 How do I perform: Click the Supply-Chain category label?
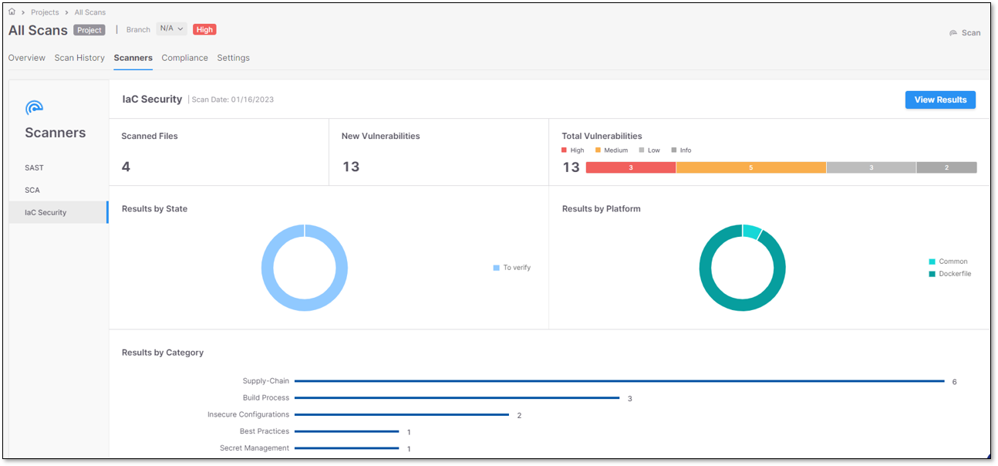point(266,381)
